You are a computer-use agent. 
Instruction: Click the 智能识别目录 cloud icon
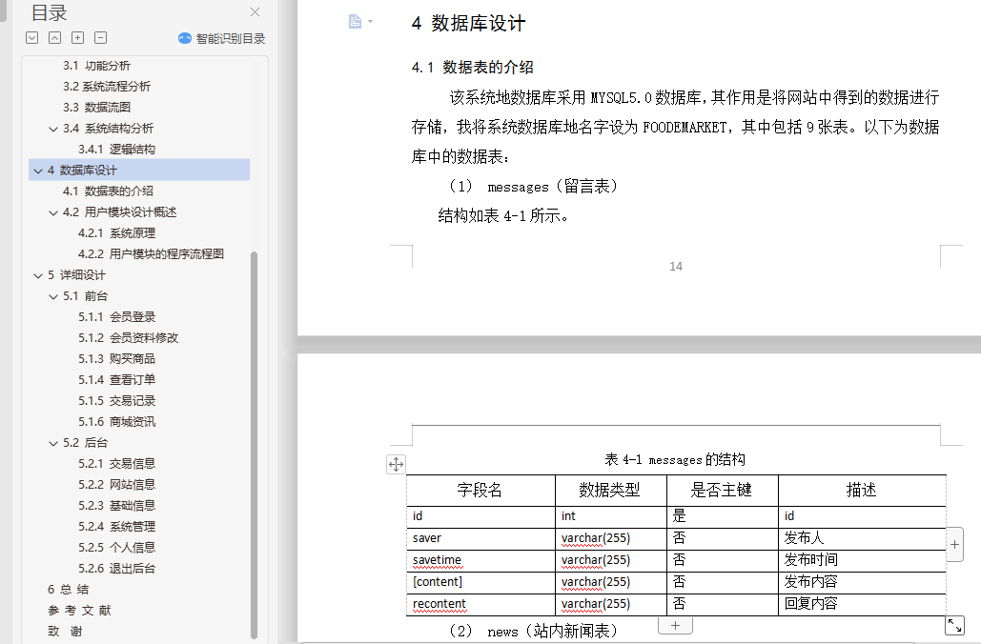(x=185, y=38)
